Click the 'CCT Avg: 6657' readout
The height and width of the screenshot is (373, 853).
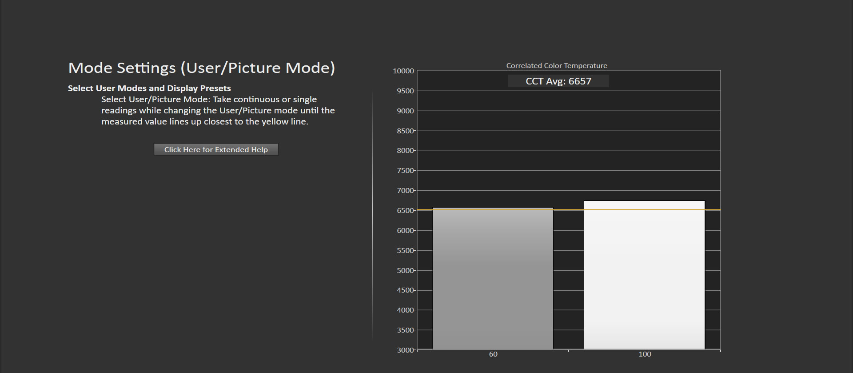click(558, 81)
